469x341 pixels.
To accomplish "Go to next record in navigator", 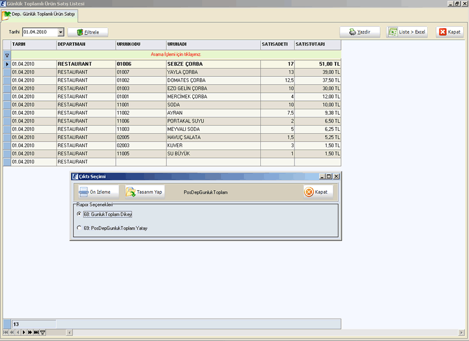I will click(24, 333).
